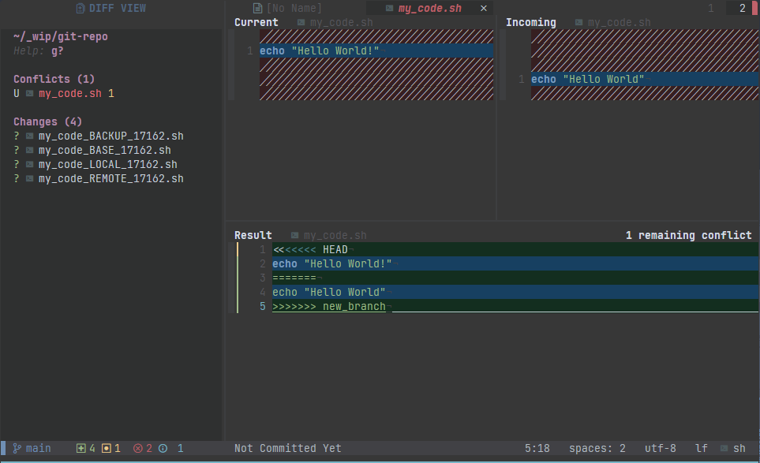The width and height of the screenshot is (760, 463).
Task: Click the [No Name] tab document icon
Action: (x=257, y=8)
